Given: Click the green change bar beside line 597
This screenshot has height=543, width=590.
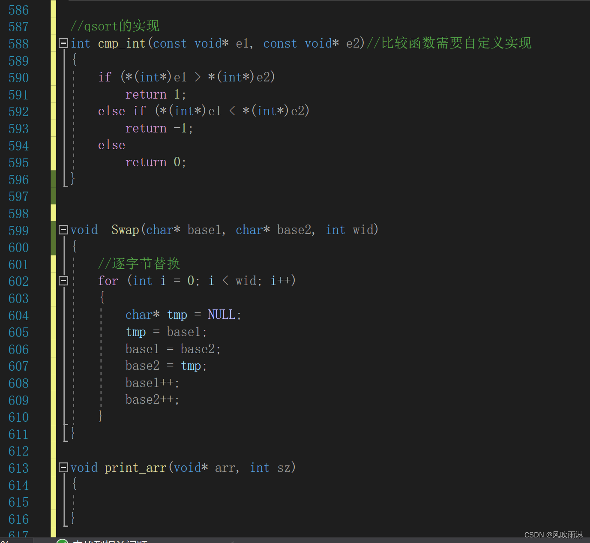Looking at the screenshot, I should click(x=53, y=196).
